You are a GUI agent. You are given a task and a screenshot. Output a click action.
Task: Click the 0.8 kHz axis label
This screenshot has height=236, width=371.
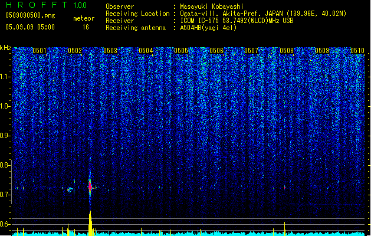(x=5, y=165)
